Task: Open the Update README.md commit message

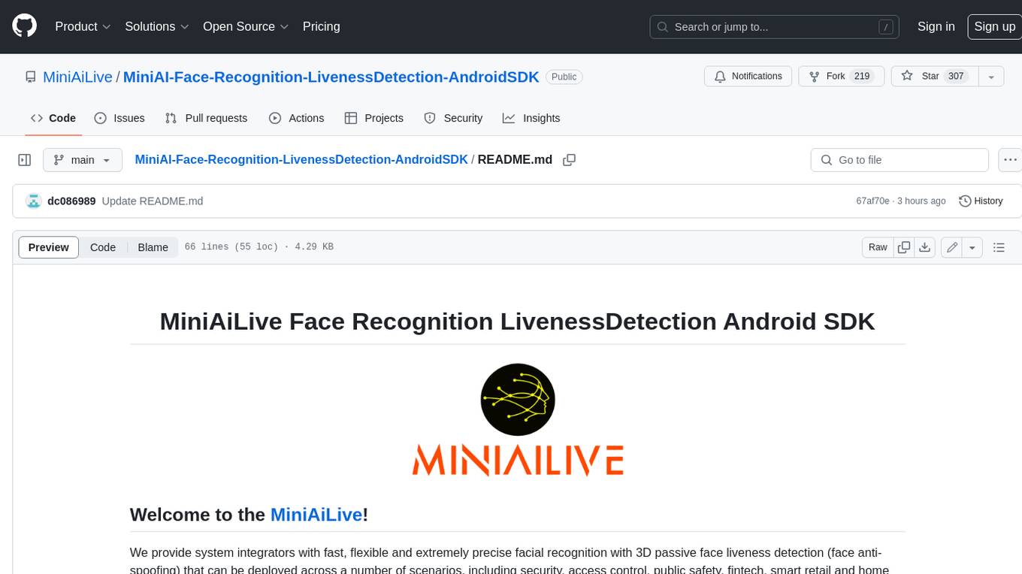Action: 153,201
